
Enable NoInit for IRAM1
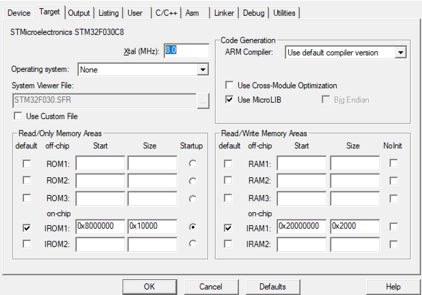(394, 227)
